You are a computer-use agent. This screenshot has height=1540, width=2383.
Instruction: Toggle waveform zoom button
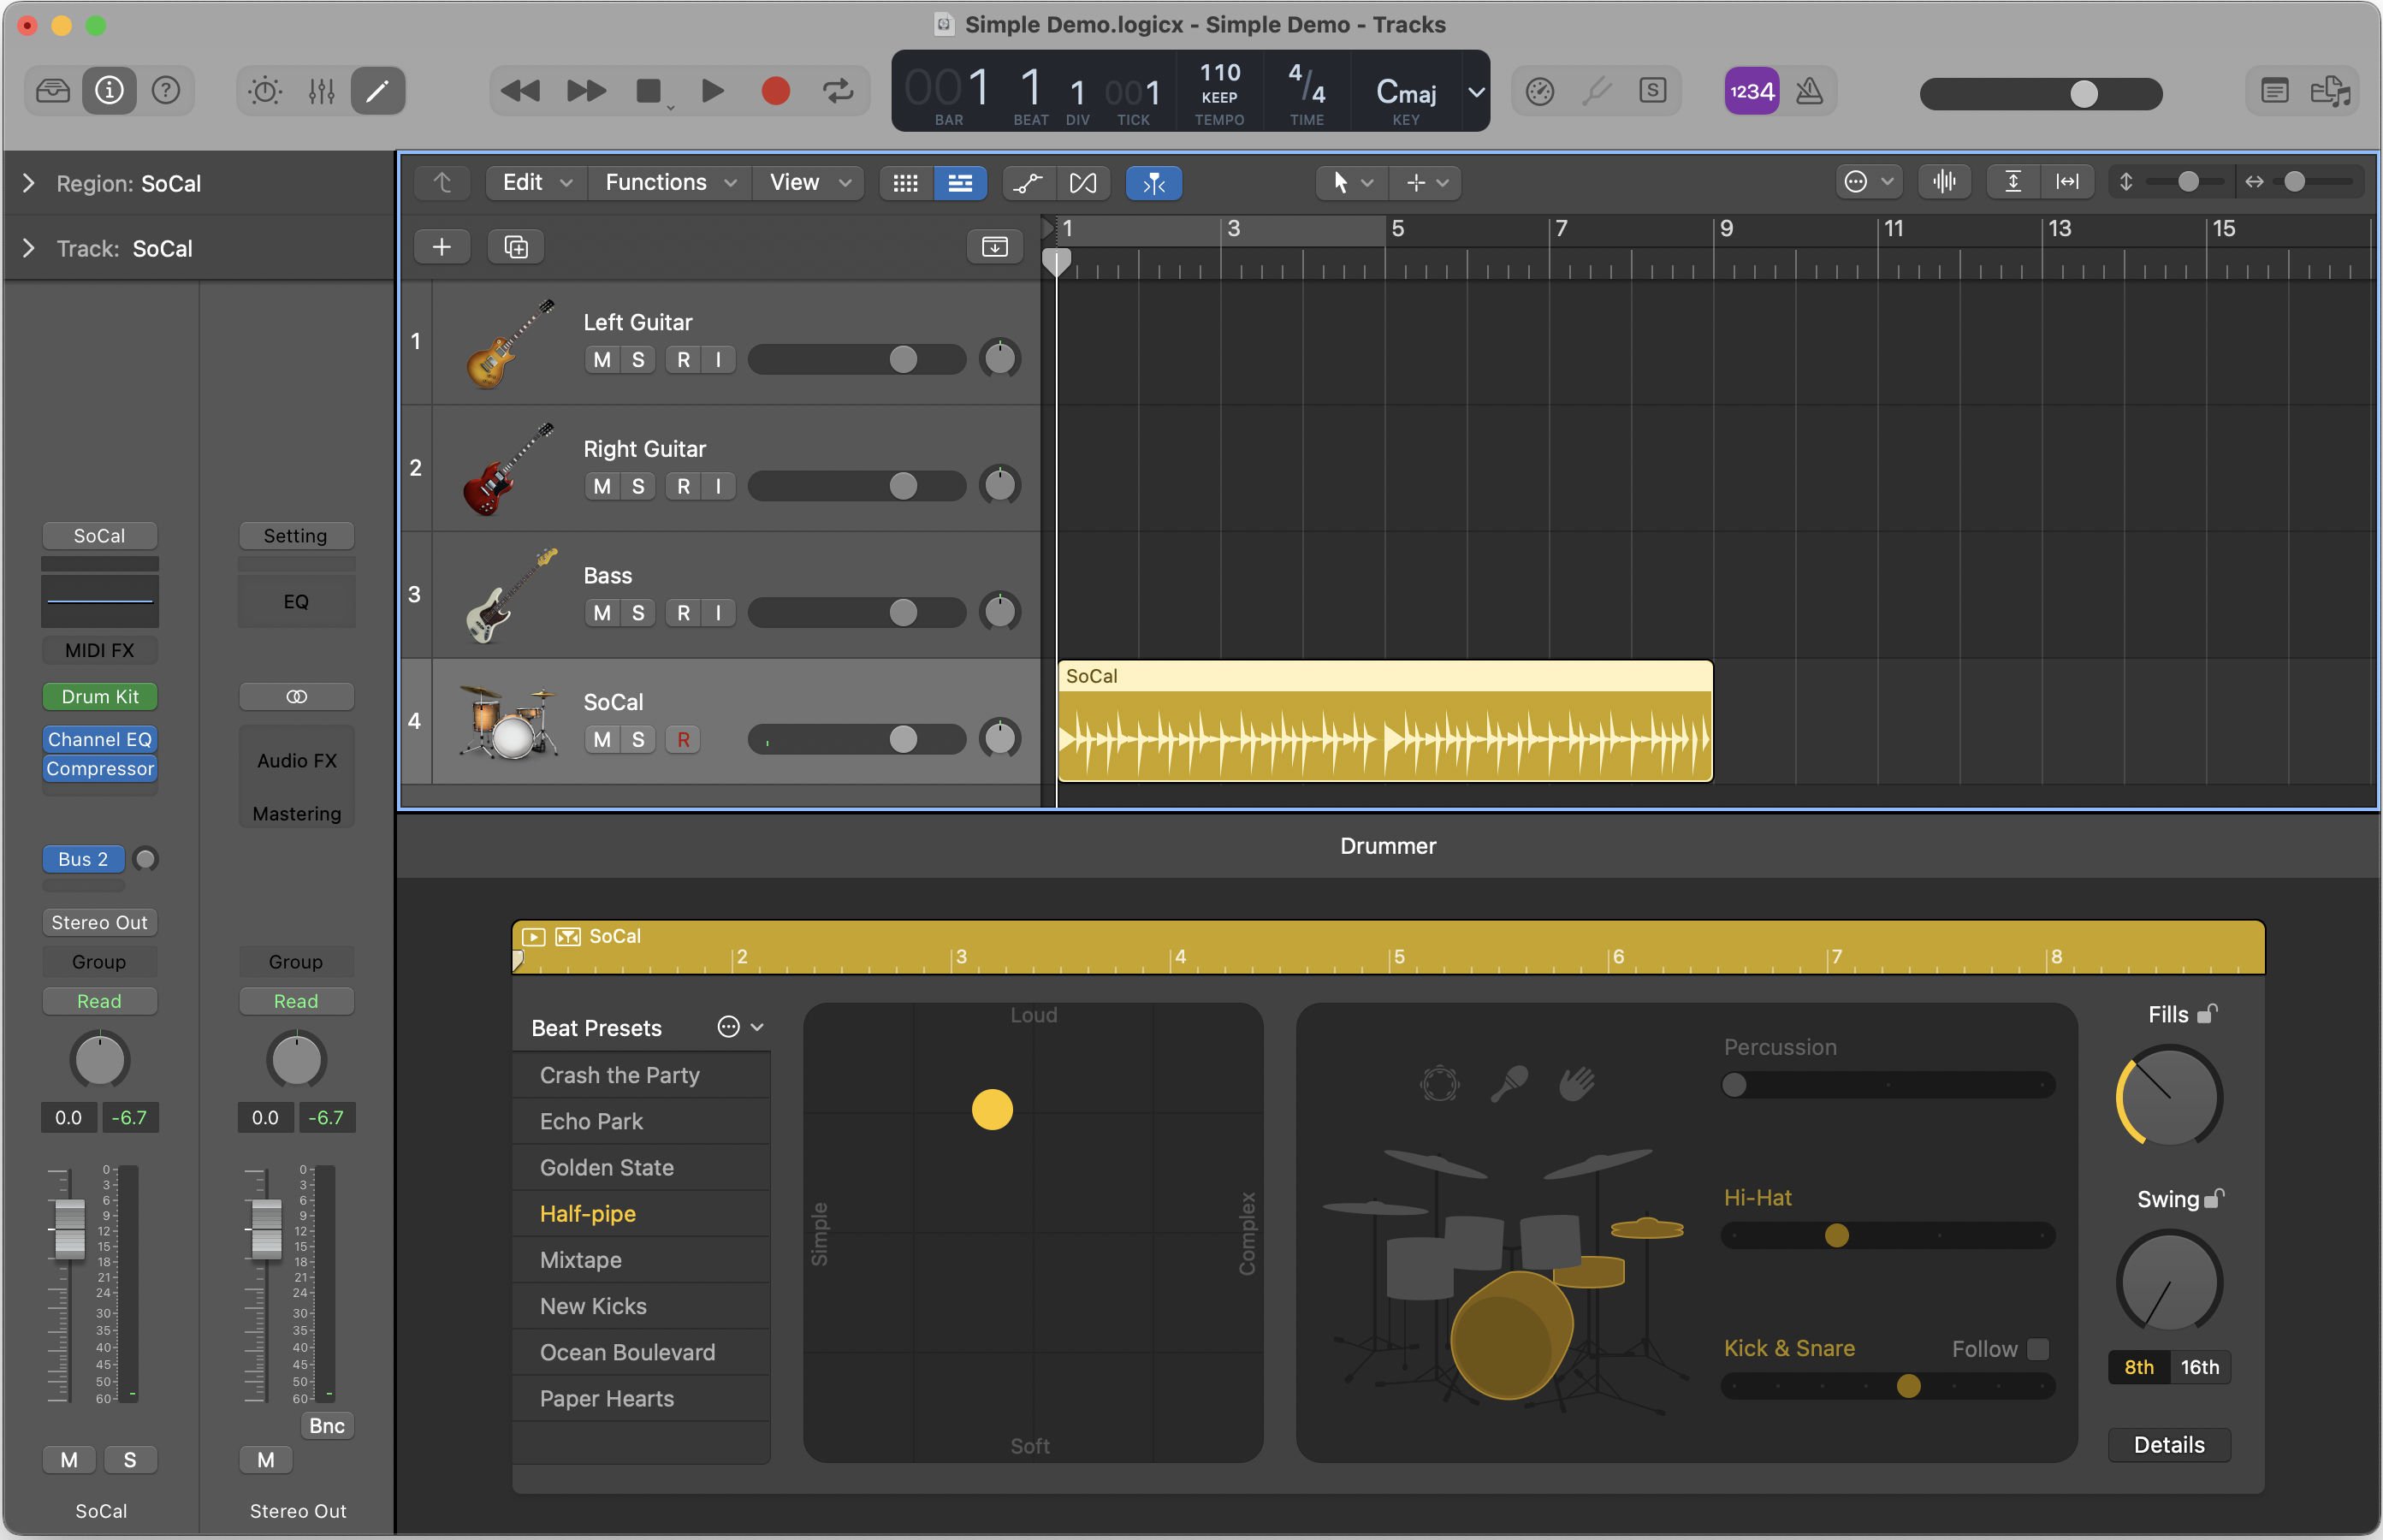(x=1944, y=181)
